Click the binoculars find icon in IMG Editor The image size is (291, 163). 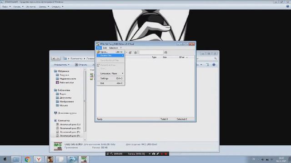166,53
